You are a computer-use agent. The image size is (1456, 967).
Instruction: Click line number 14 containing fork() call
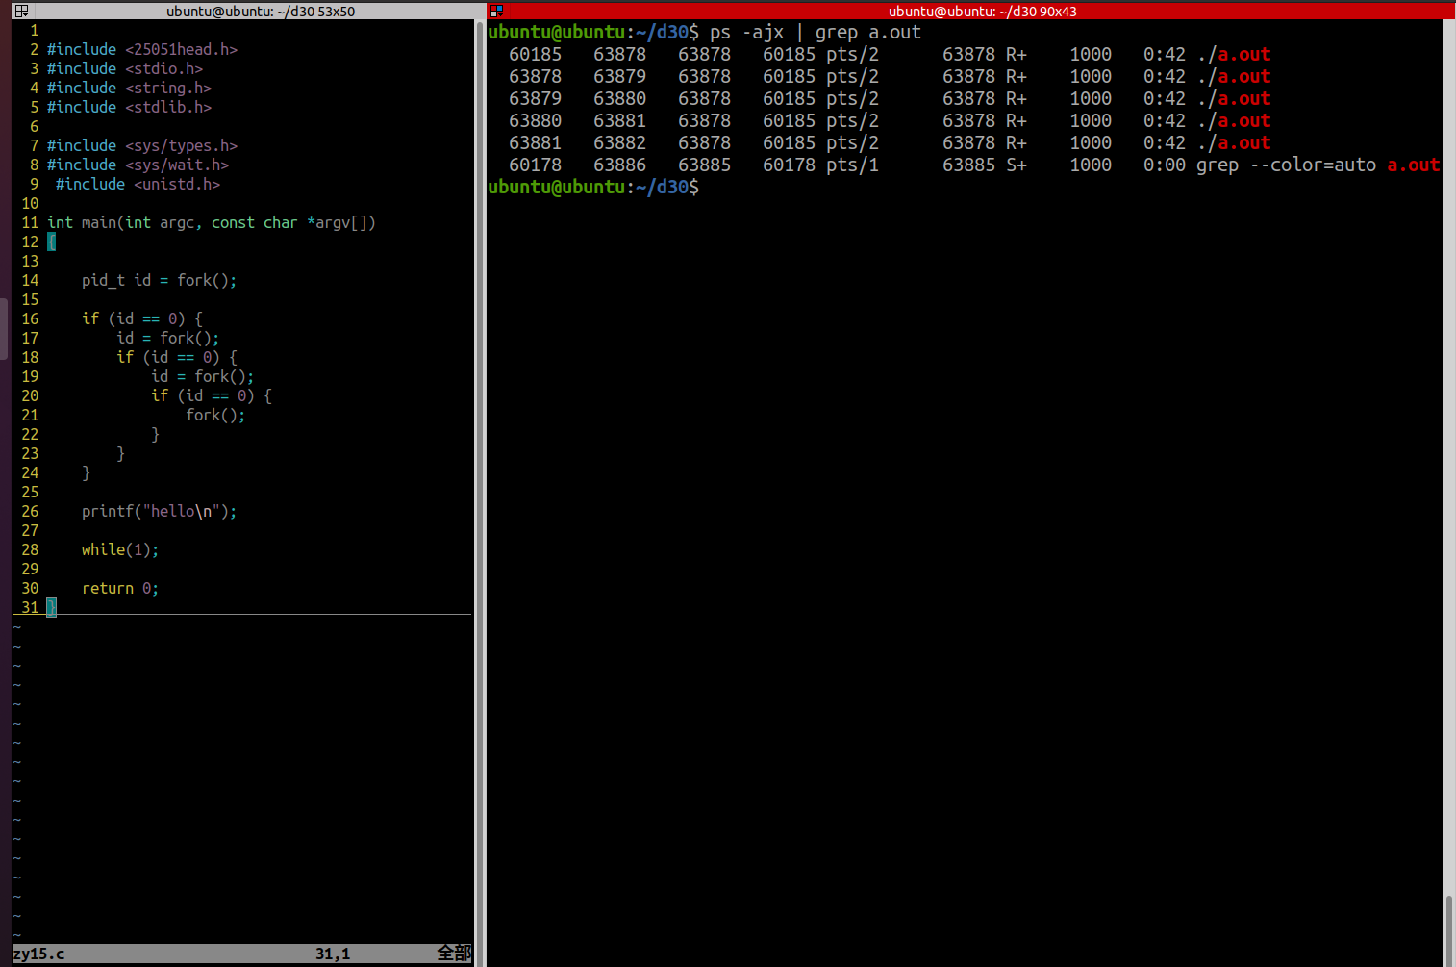point(159,280)
